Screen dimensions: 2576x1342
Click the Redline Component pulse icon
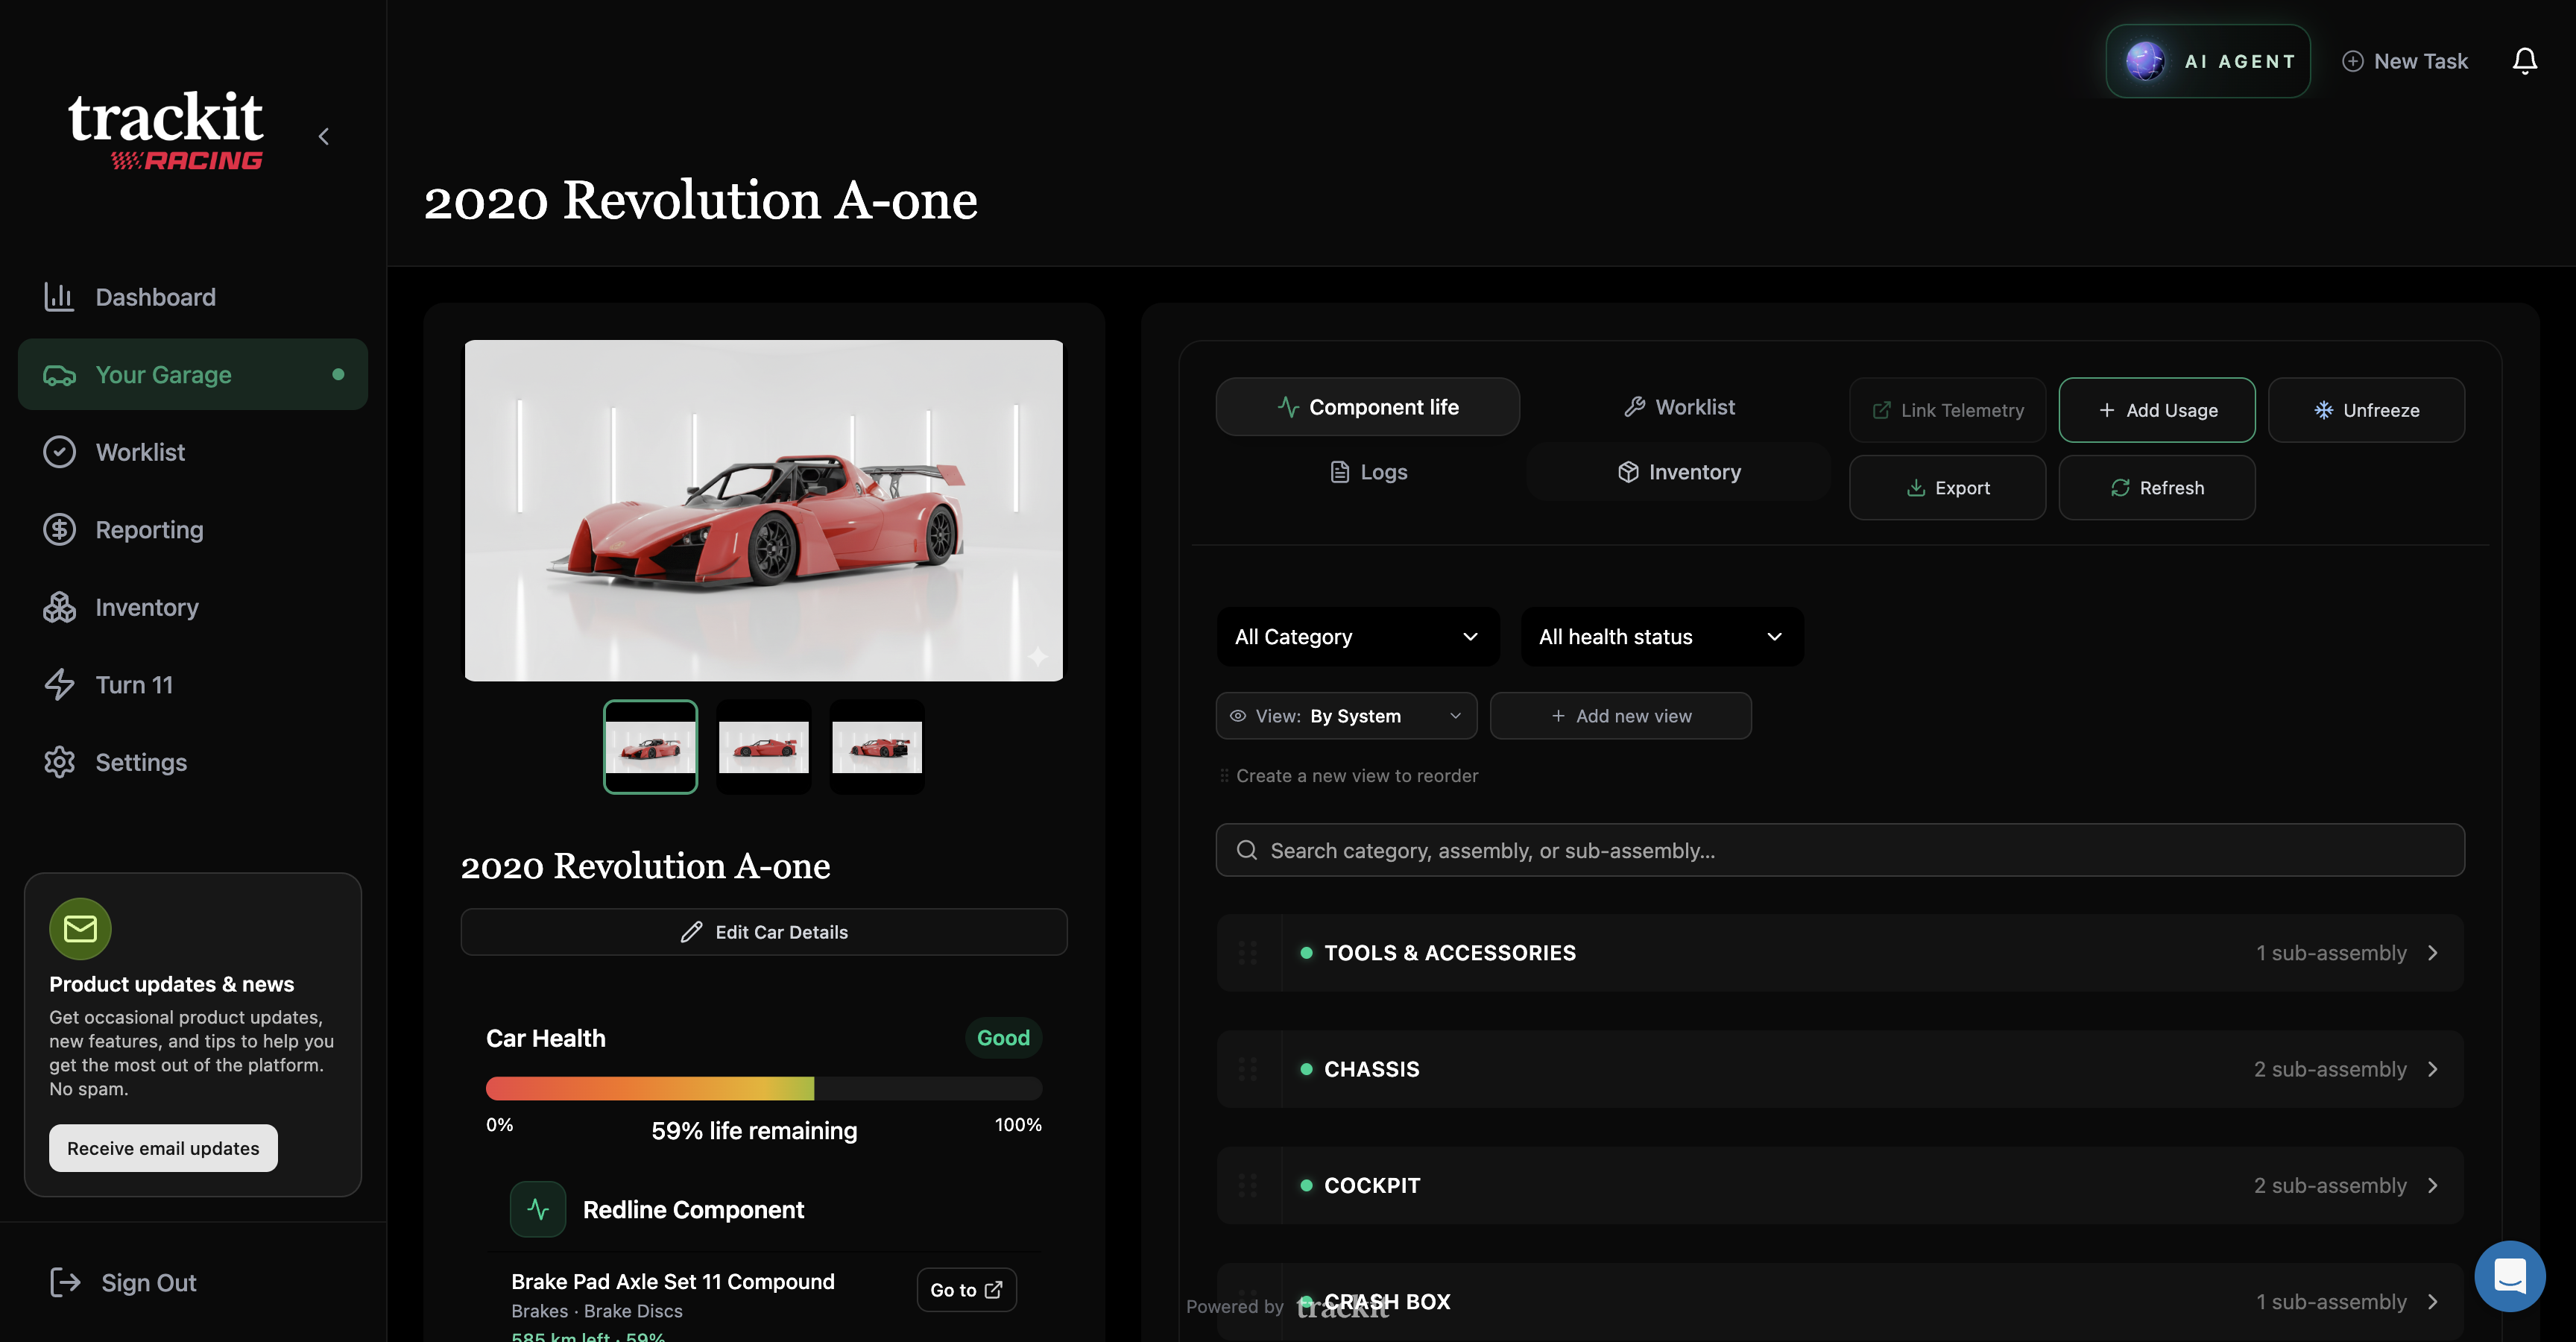tap(538, 1209)
